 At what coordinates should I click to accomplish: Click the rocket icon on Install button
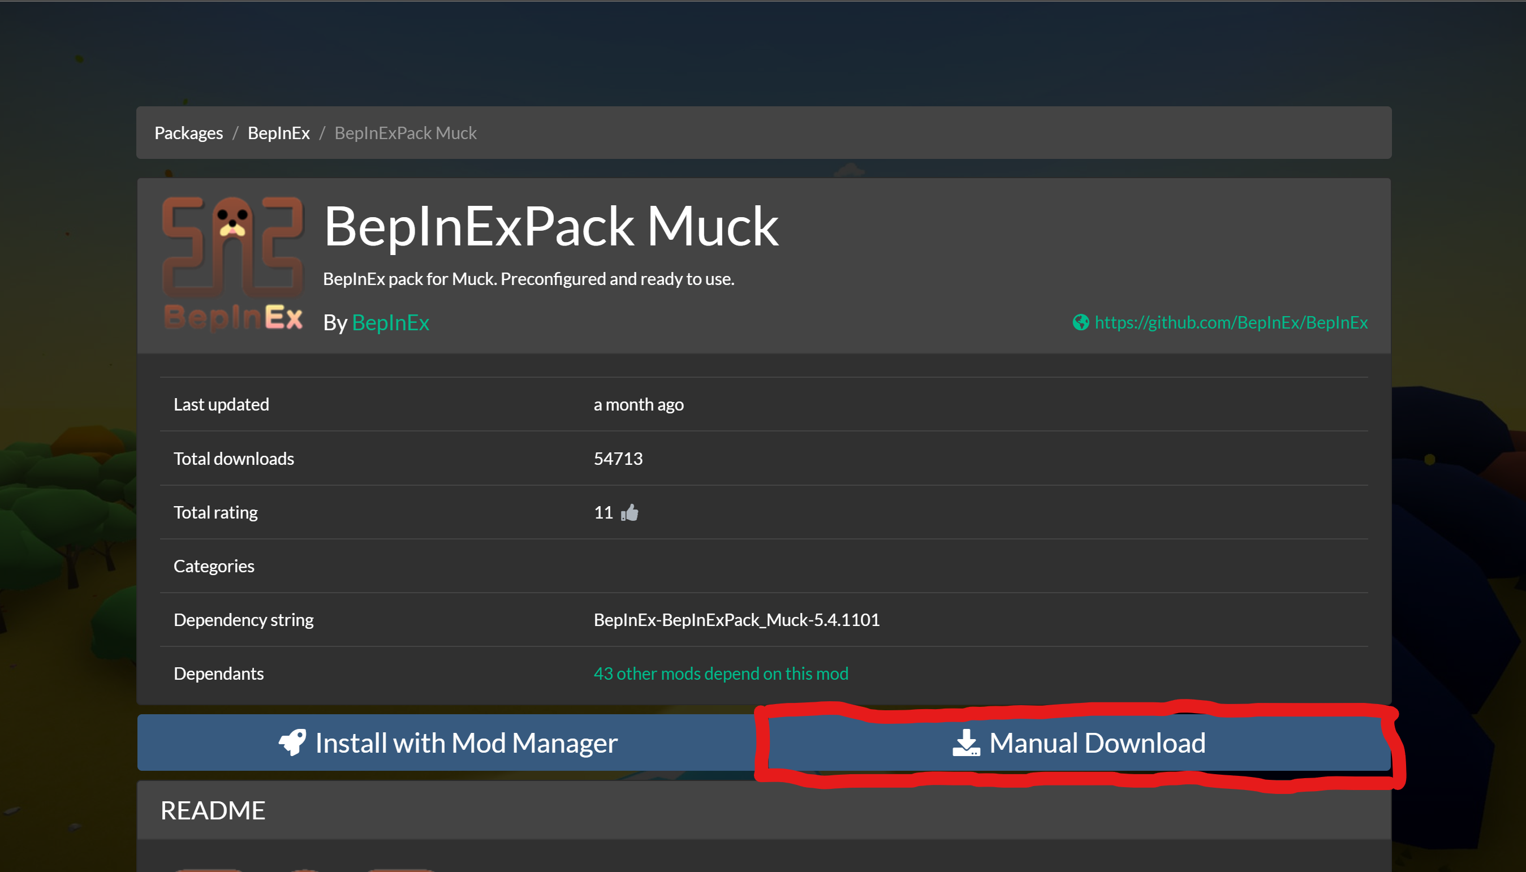tap(292, 743)
